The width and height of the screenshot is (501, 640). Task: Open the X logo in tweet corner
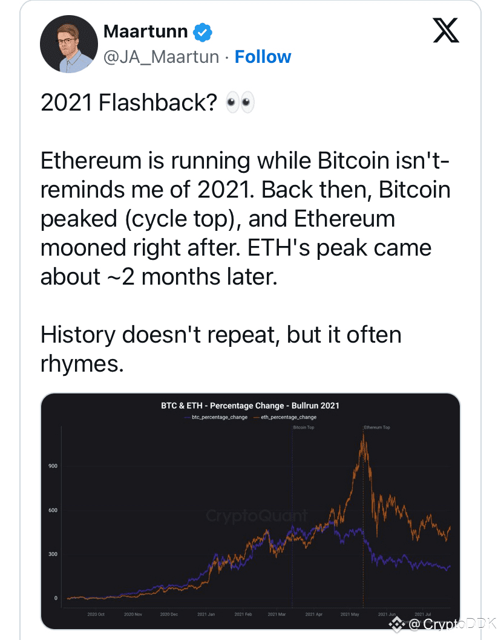447,30
